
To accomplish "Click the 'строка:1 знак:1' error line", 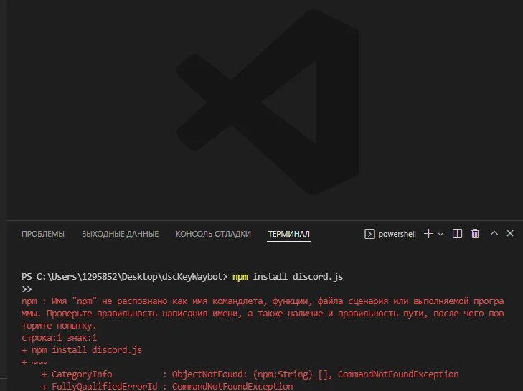I will (x=59, y=338).
